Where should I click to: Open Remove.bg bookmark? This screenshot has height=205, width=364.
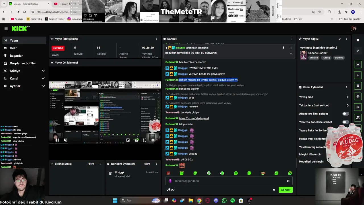click(x=34, y=19)
